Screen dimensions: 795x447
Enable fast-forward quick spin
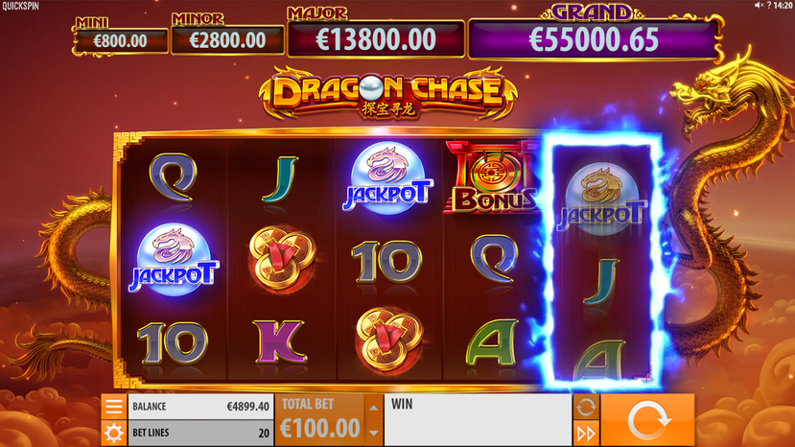(586, 434)
